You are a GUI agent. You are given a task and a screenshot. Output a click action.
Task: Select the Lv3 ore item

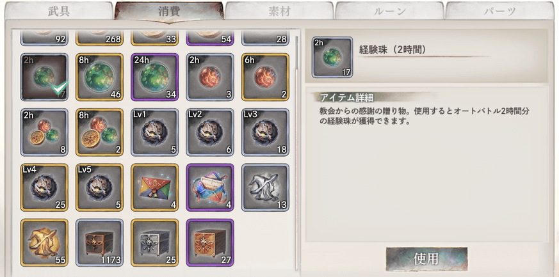265,132
